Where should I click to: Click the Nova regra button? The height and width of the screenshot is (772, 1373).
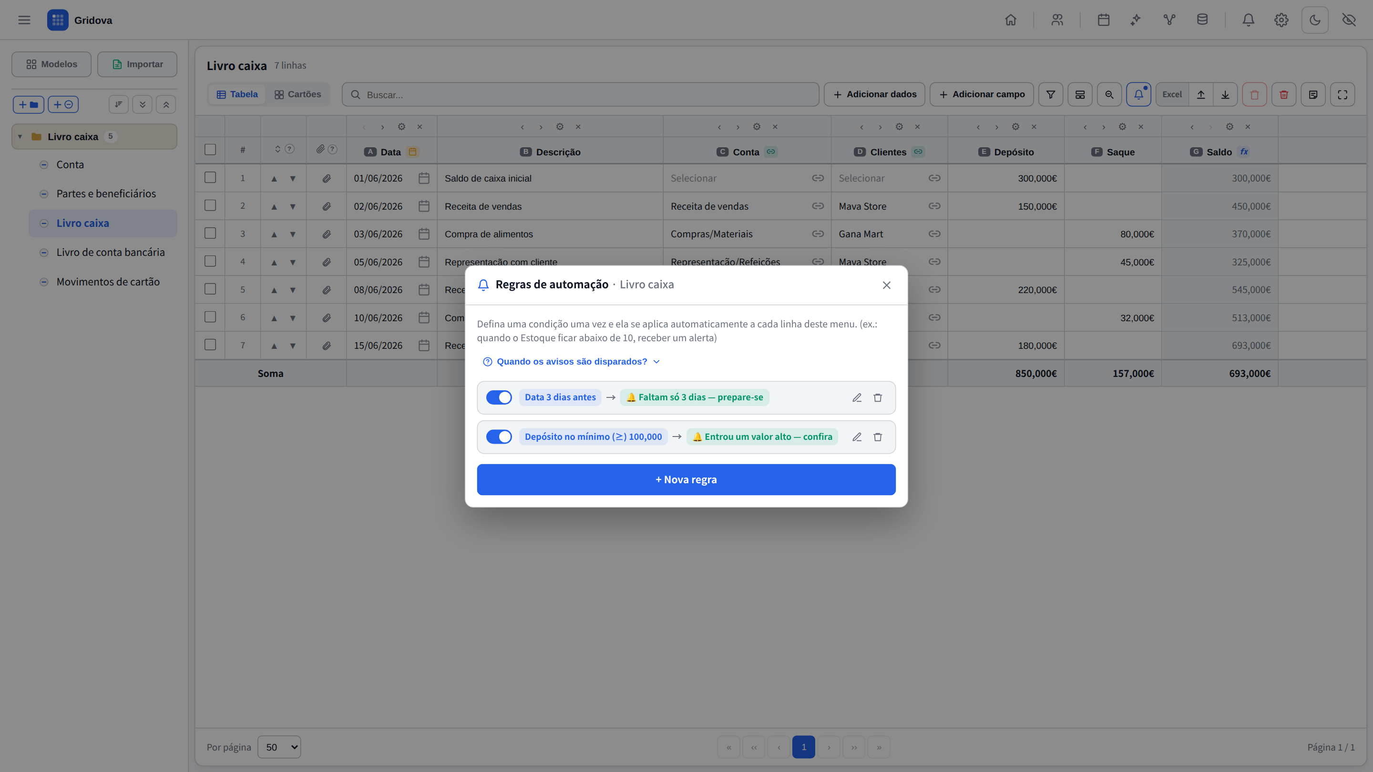coord(686,479)
